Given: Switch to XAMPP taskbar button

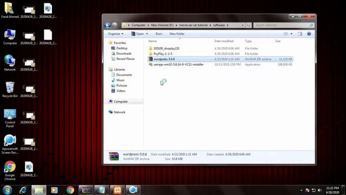Looking at the screenshot, I should point(117,190).
